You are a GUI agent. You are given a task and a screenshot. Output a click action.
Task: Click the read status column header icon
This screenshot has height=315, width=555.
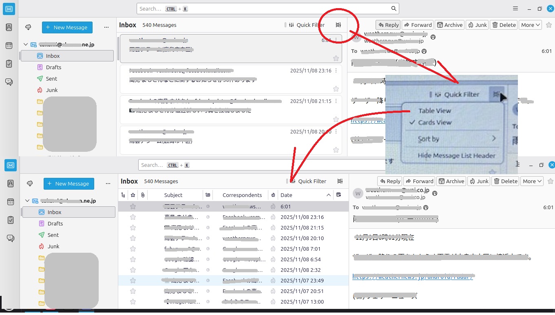208,195
